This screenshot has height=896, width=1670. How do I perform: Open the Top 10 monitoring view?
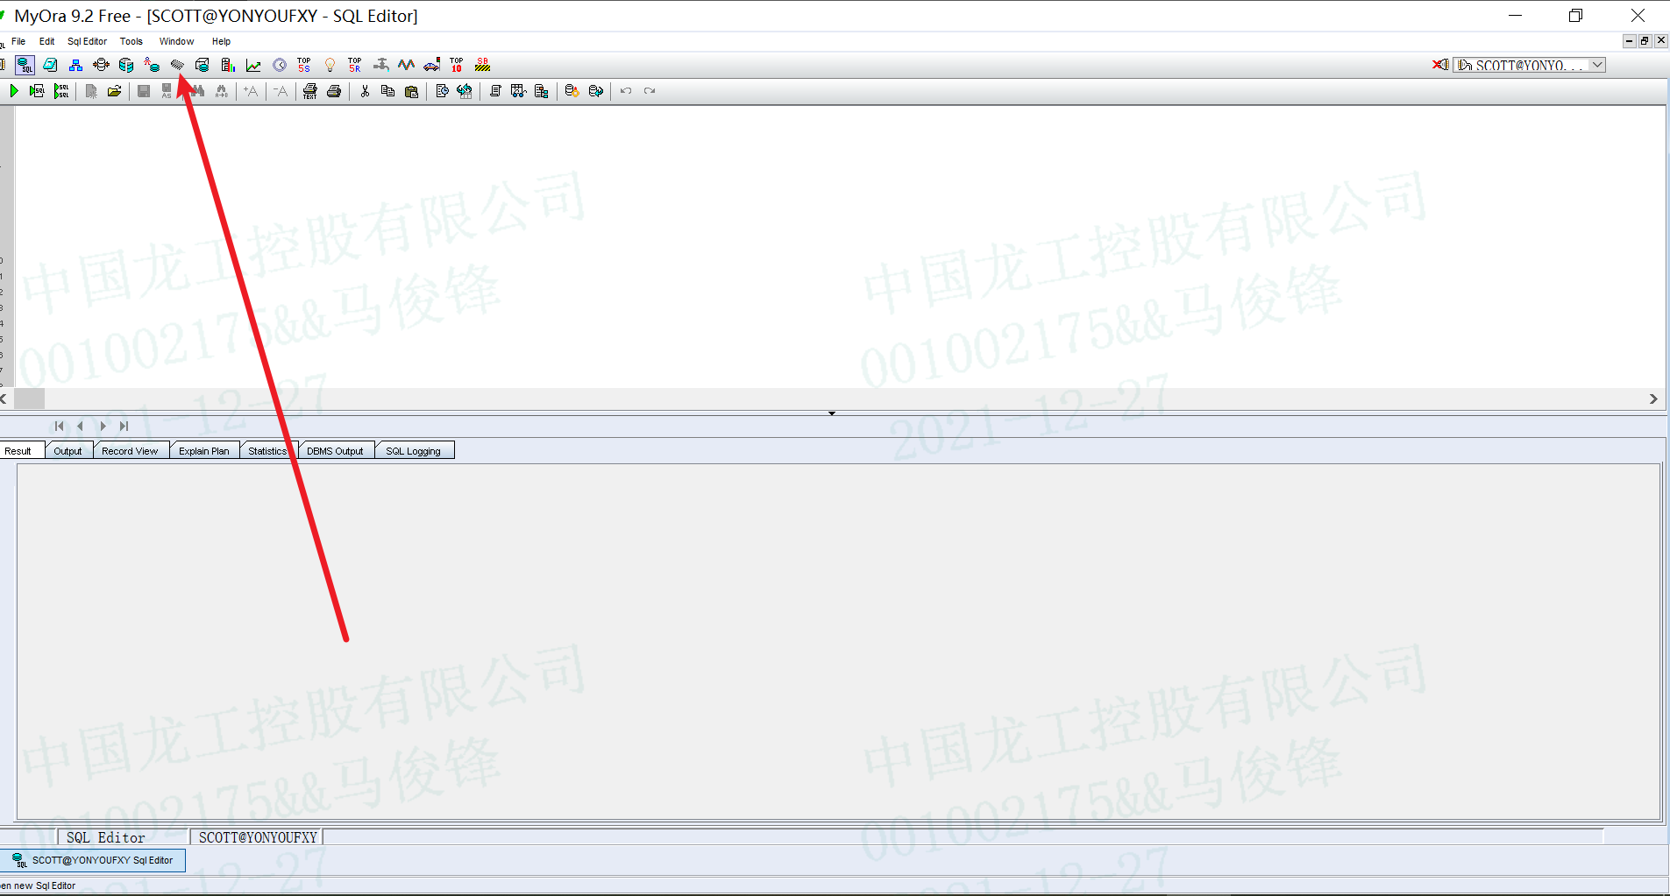point(455,64)
